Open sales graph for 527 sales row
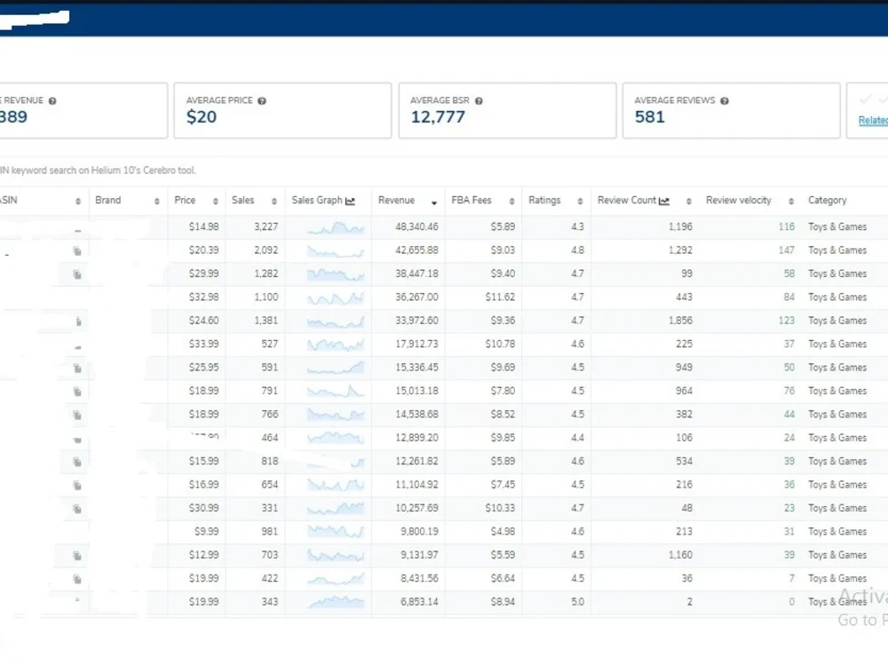The width and height of the screenshot is (888, 666). [336, 345]
